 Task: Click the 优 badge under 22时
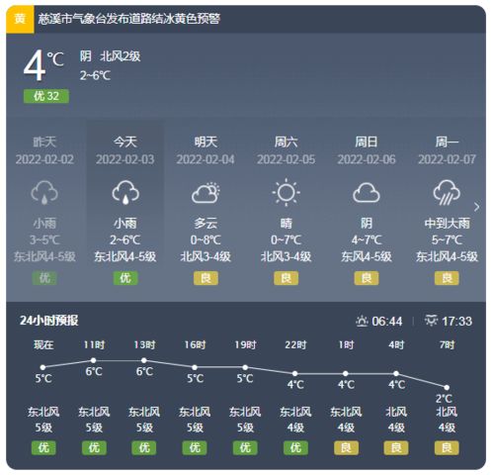(x=295, y=448)
